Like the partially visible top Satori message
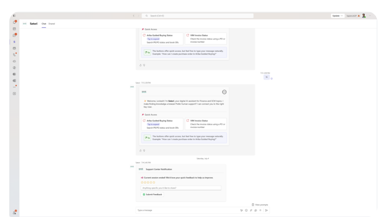The height and width of the screenshot is (217, 379). point(140,65)
